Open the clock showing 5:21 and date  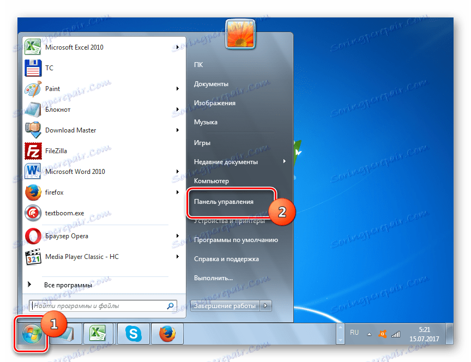(x=424, y=334)
